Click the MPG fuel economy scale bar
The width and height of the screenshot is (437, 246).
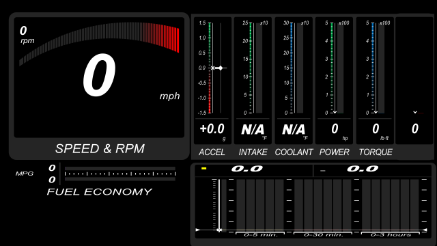[x=120, y=174]
